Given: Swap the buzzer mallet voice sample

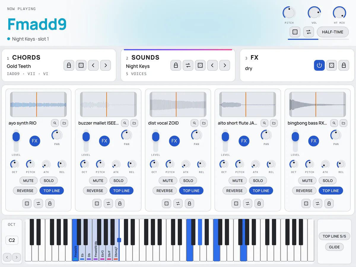Looking at the screenshot, I should pyautogui.click(x=108, y=204).
